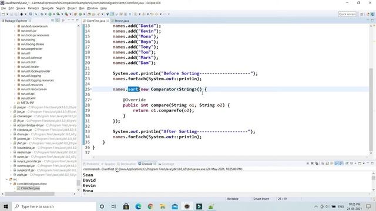Toggle Word Wrap in Console toolbar

(x=332, y=164)
